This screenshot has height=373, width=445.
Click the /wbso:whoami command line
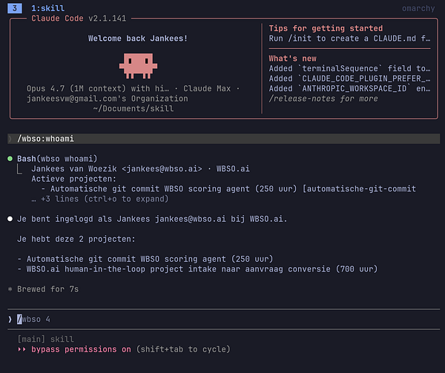click(224, 139)
